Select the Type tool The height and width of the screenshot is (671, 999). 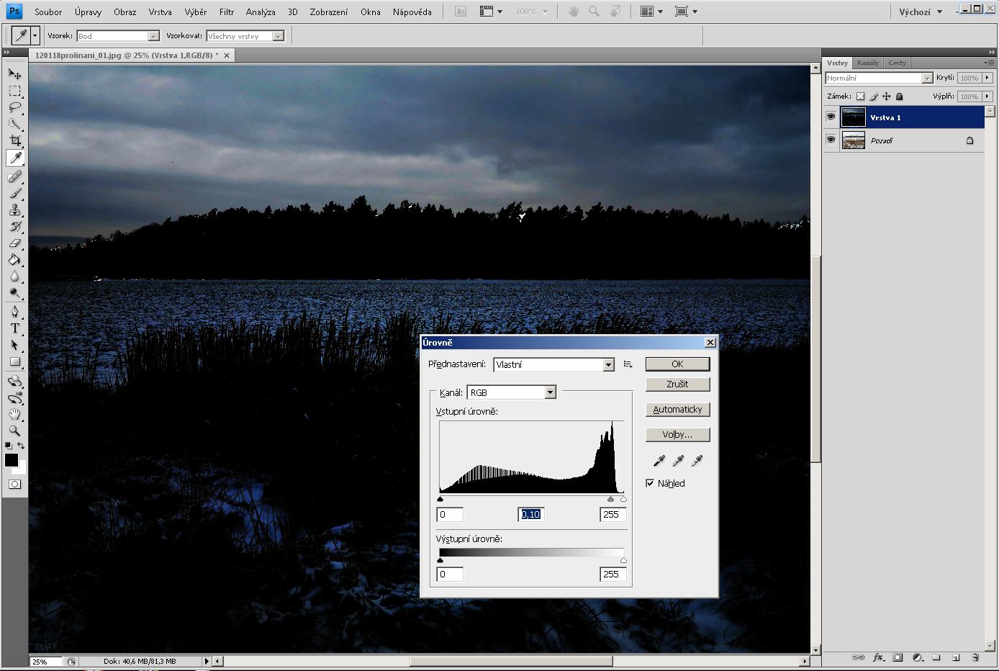pos(14,328)
